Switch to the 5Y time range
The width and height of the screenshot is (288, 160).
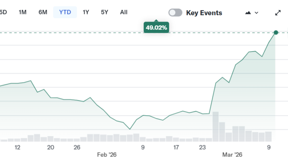pos(104,12)
